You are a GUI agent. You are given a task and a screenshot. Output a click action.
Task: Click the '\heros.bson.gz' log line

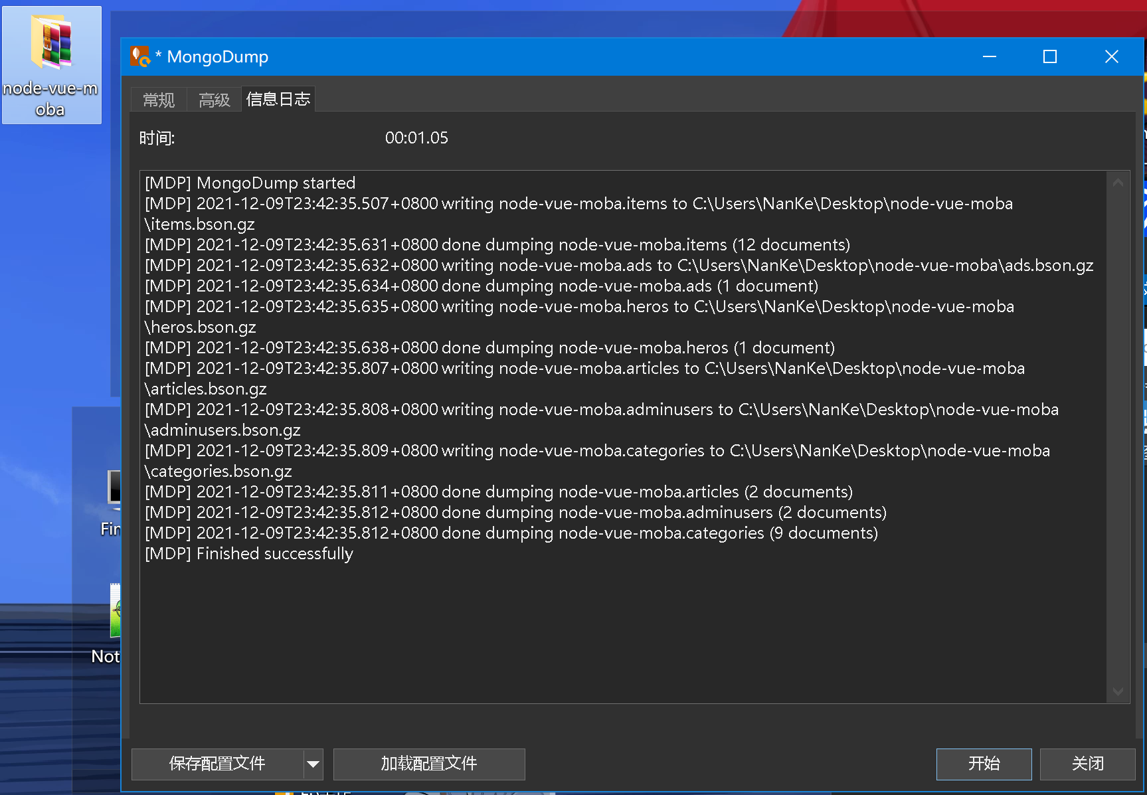tap(201, 327)
